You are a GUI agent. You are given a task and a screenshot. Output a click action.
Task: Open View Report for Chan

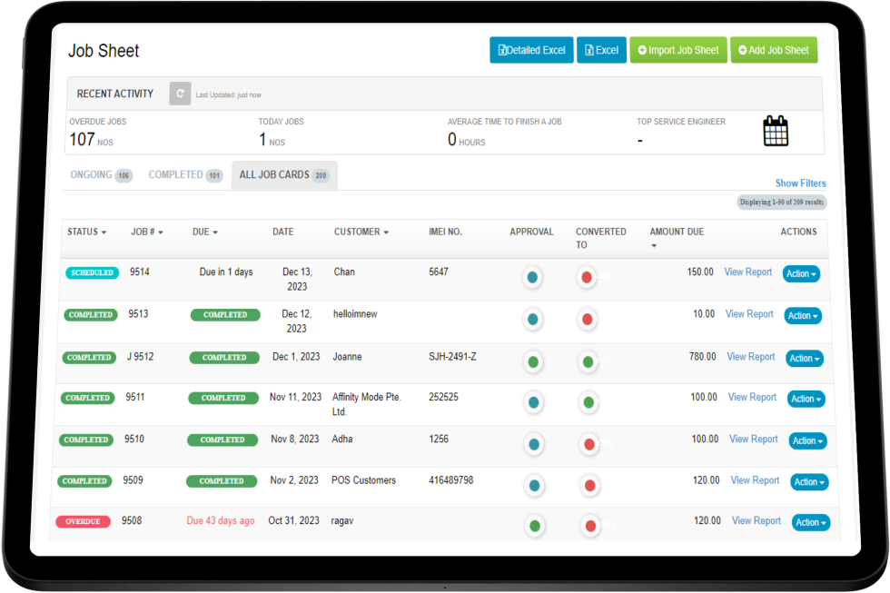coord(747,272)
